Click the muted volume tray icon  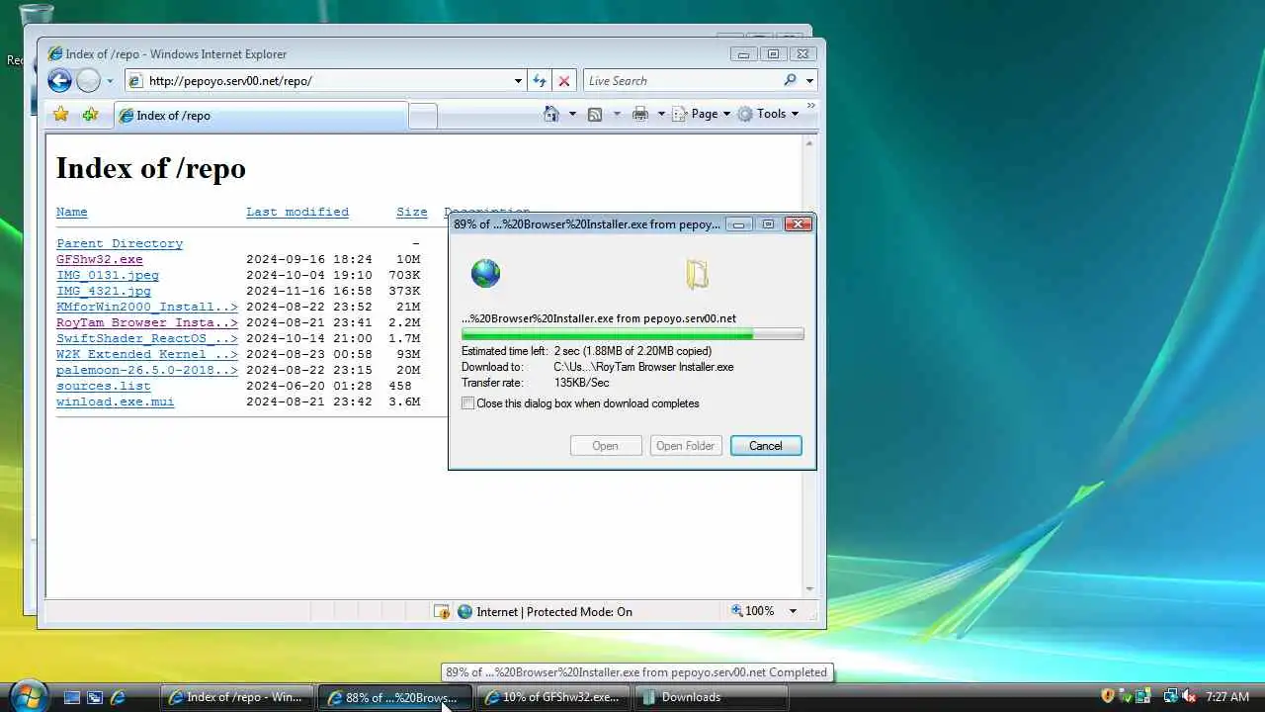tap(1189, 697)
